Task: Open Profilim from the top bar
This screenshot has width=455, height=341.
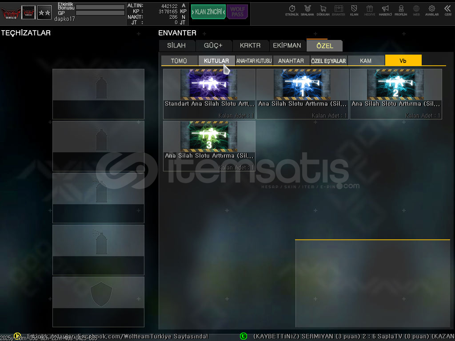Action: click(401, 10)
